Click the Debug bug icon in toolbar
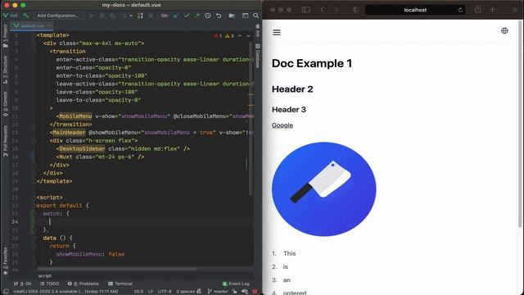Screen dimensions: 524x295 (102, 16)
